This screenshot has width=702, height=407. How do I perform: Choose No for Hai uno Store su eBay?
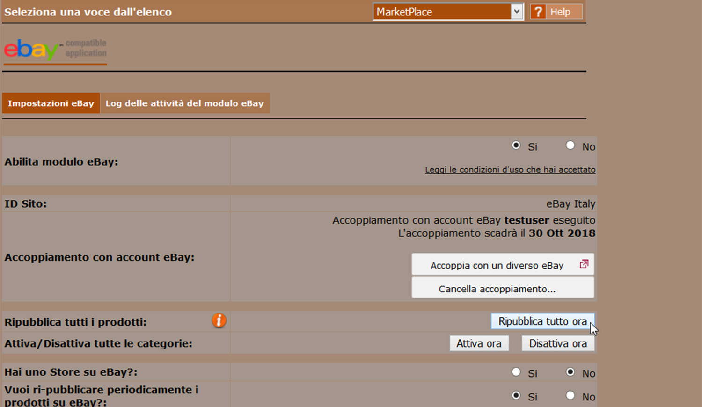(x=570, y=372)
